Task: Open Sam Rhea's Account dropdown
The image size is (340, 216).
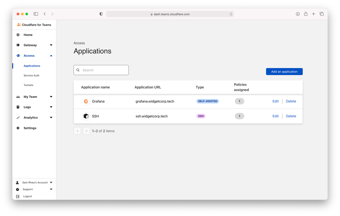Action: (x=34, y=183)
